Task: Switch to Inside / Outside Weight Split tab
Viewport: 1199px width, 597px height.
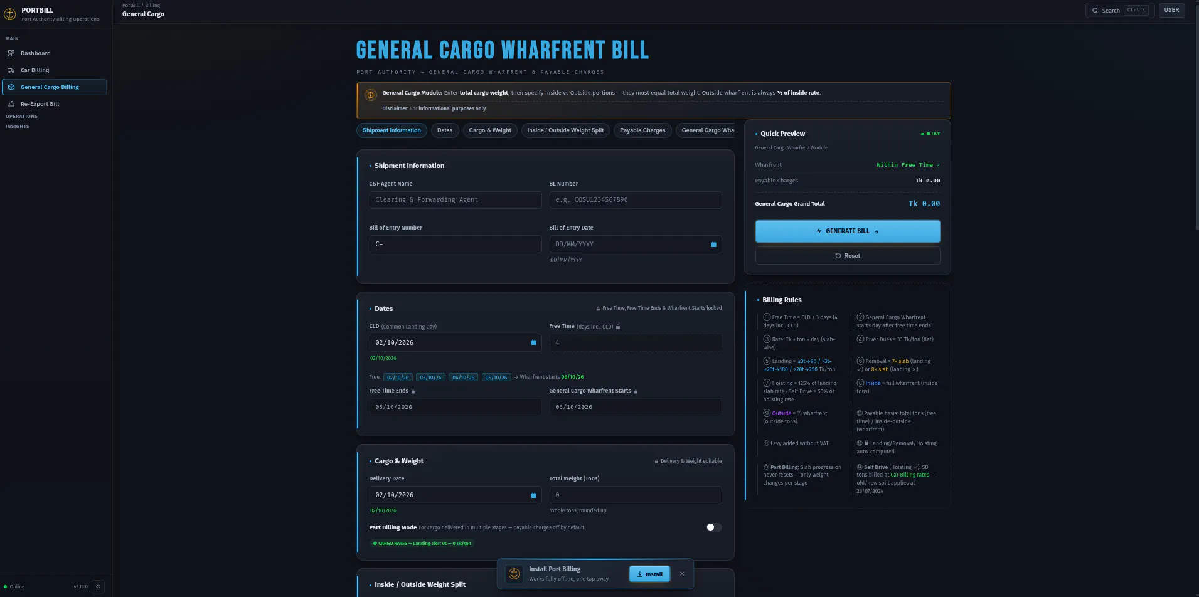Action: coord(565,130)
